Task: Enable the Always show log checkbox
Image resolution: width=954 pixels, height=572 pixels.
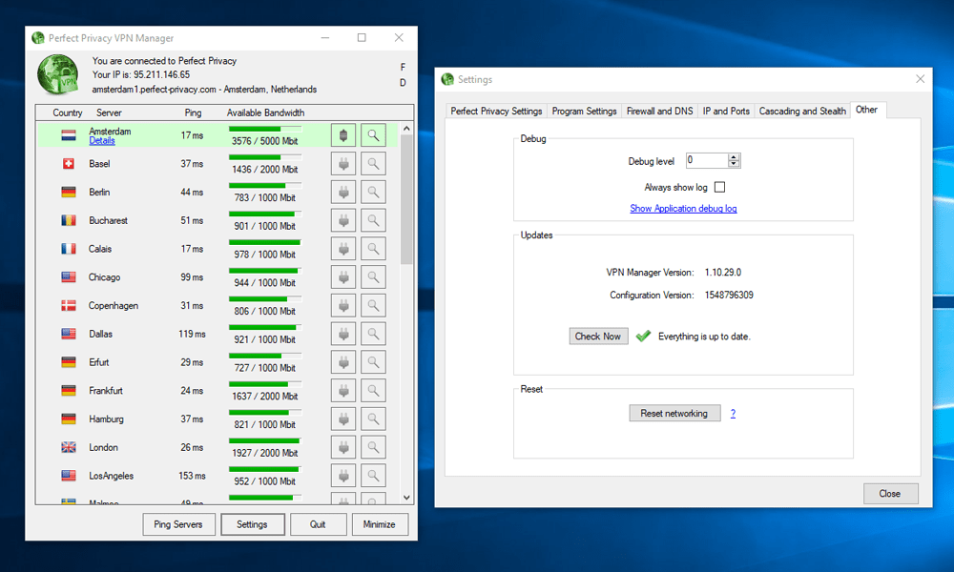Action: [719, 188]
